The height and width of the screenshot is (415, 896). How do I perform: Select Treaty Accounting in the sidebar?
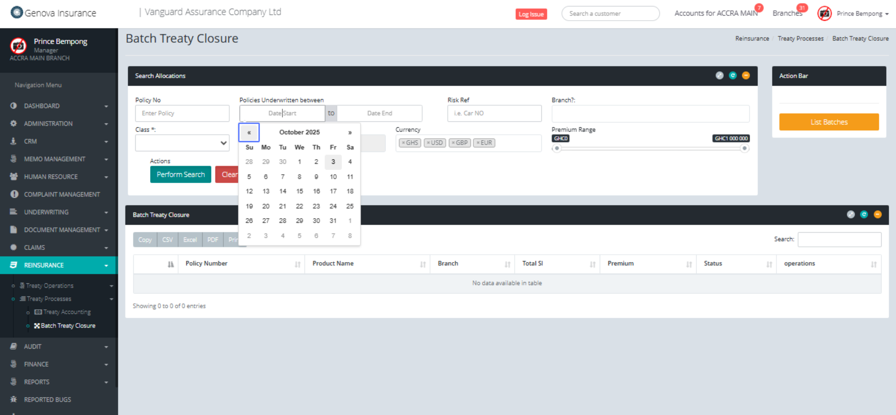66,312
